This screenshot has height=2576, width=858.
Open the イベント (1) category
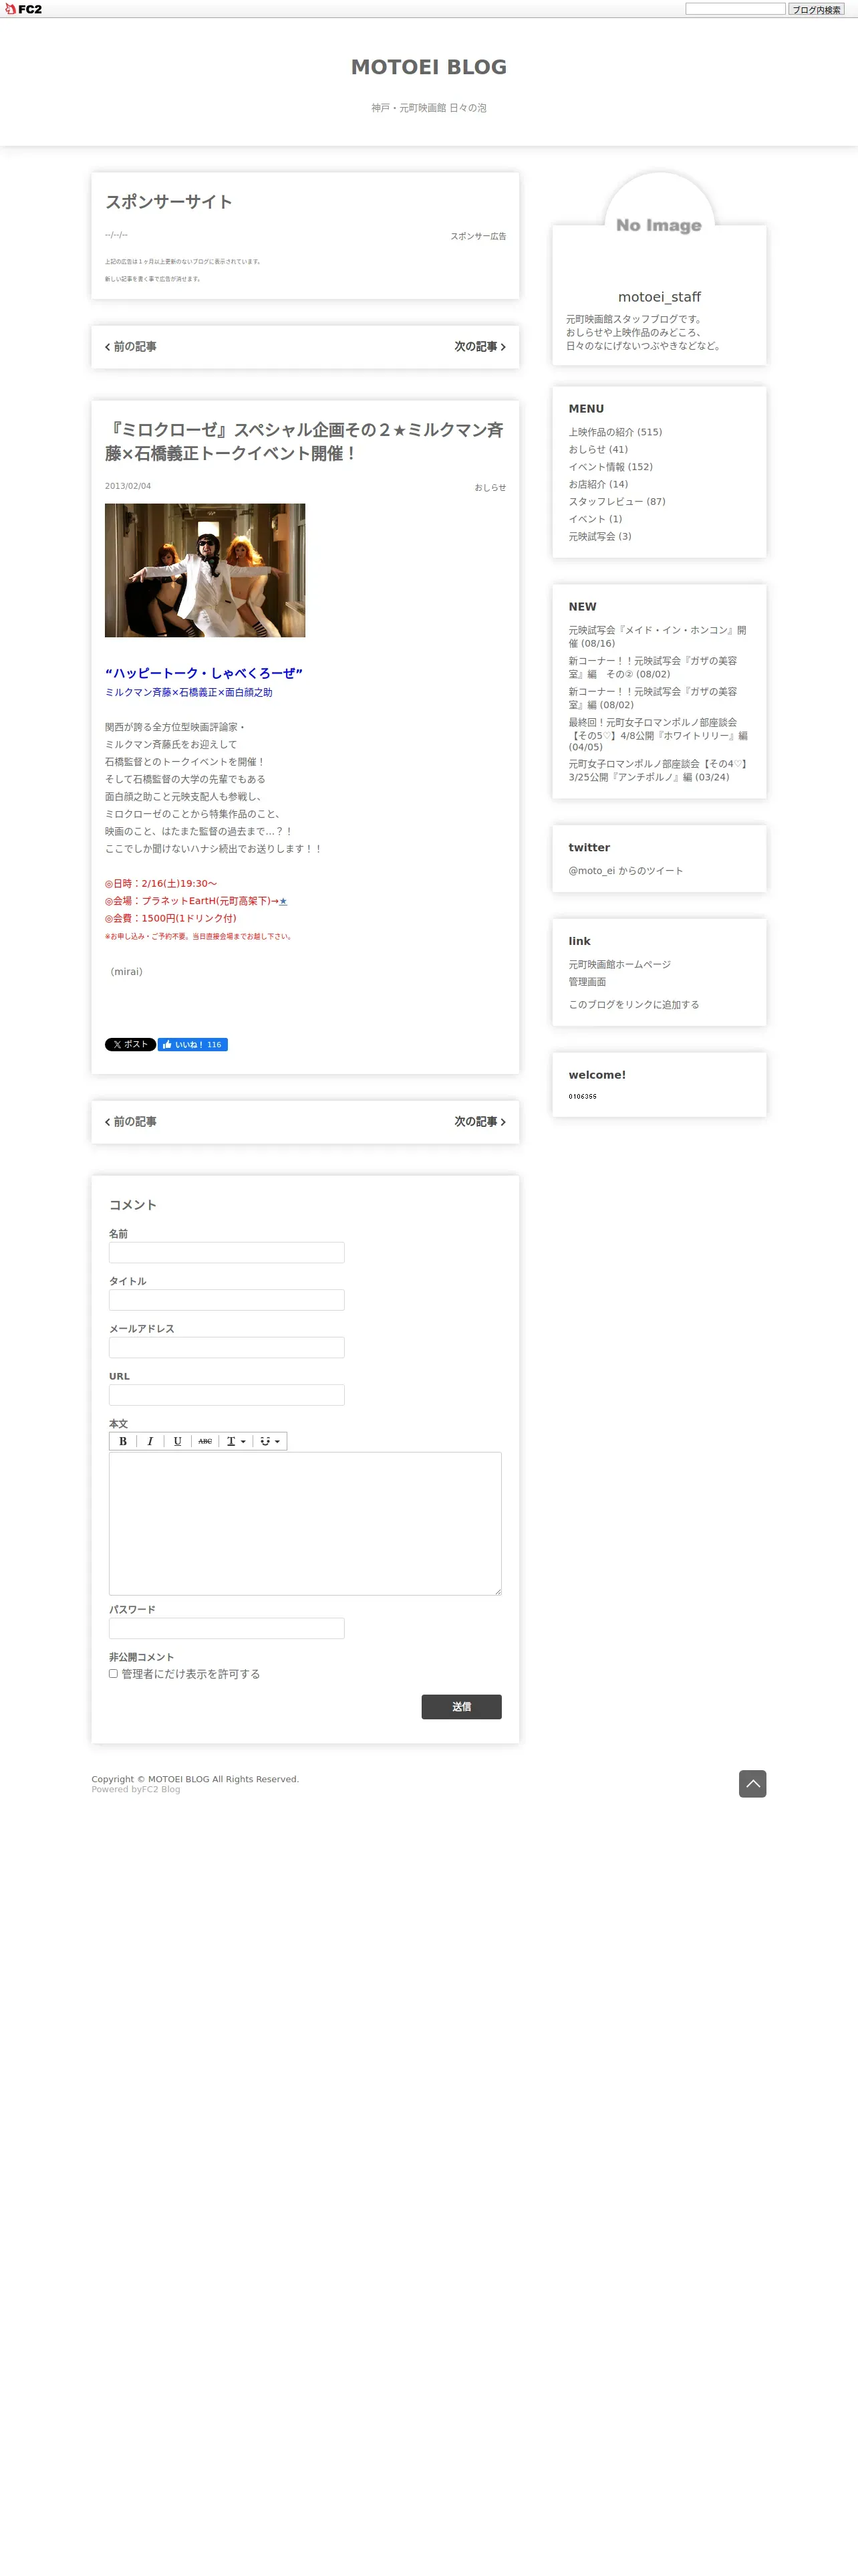[595, 519]
